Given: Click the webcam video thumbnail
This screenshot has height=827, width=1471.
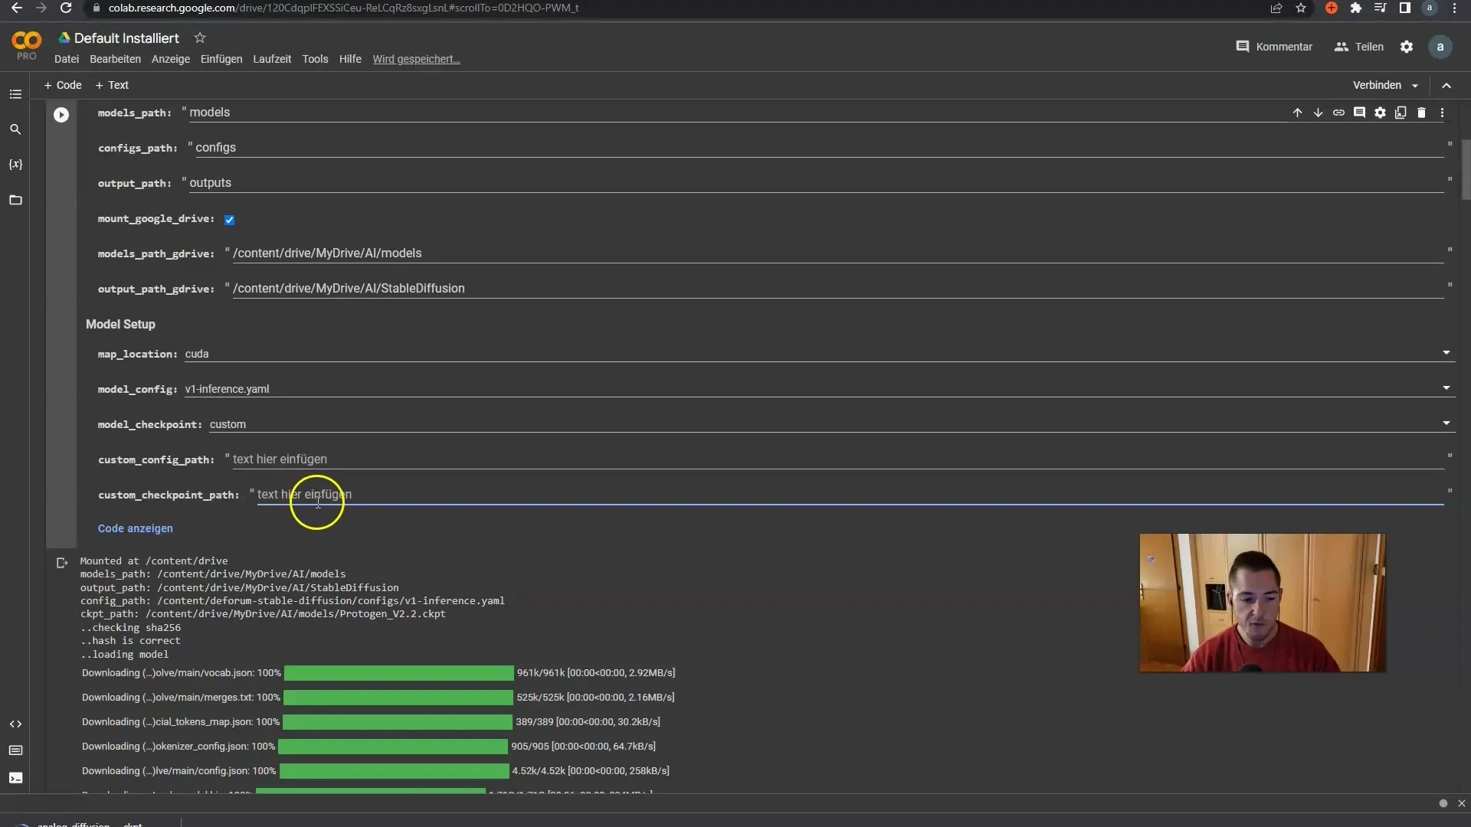Looking at the screenshot, I should click(1262, 603).
